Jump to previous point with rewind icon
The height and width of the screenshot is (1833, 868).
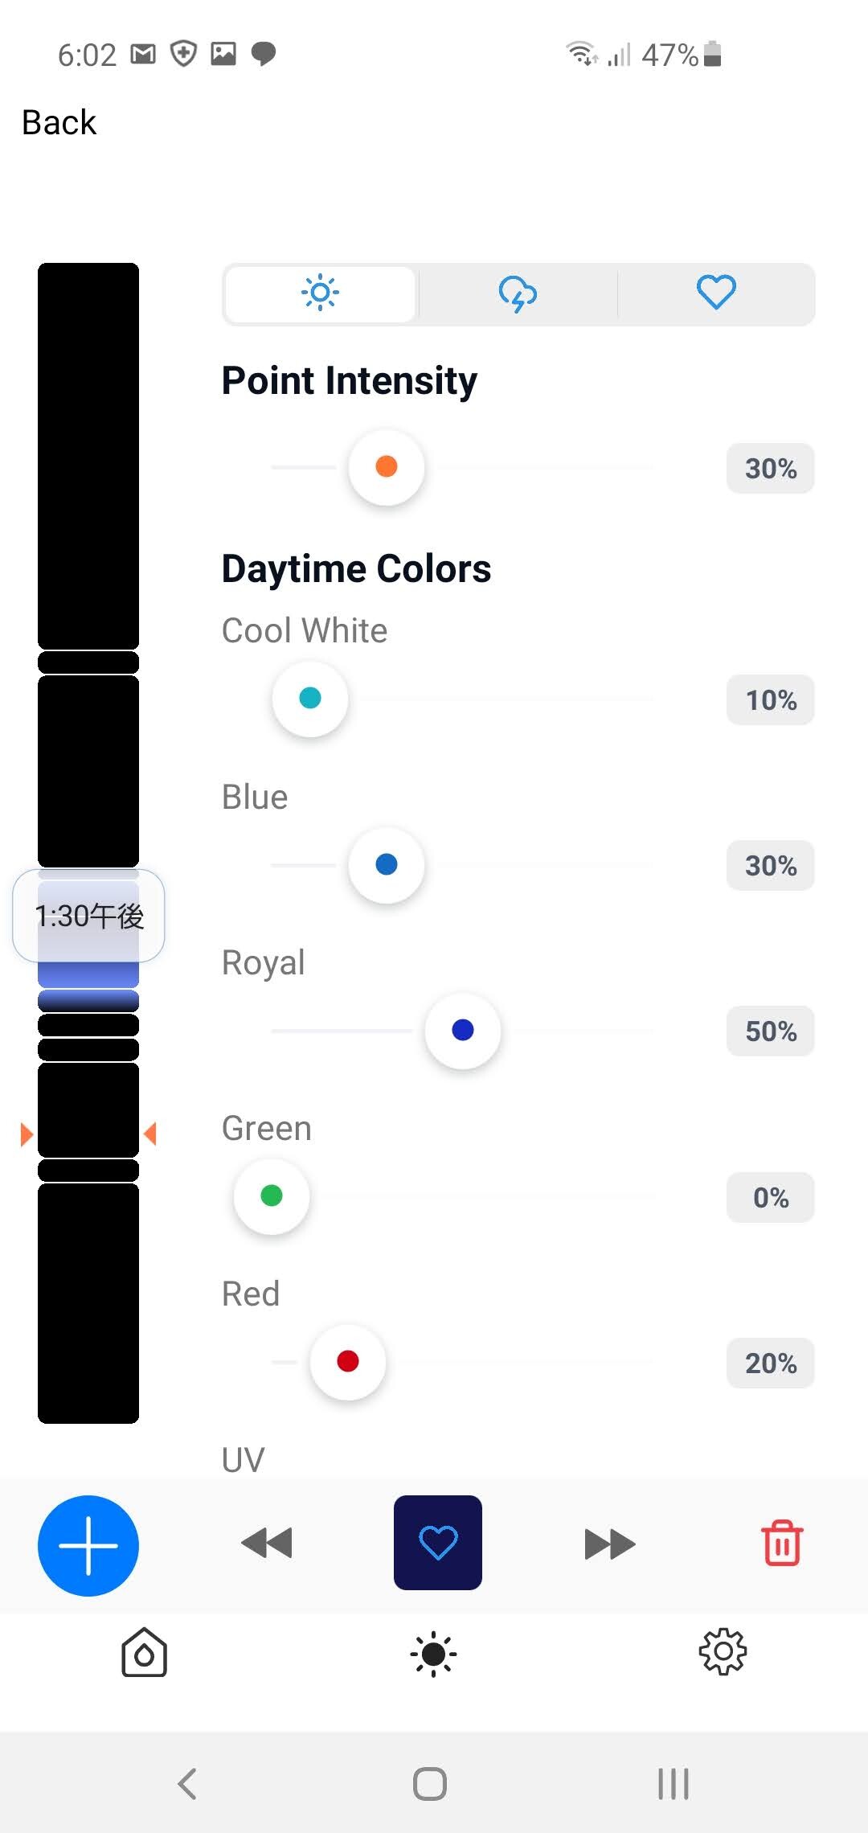[267, 1543]
